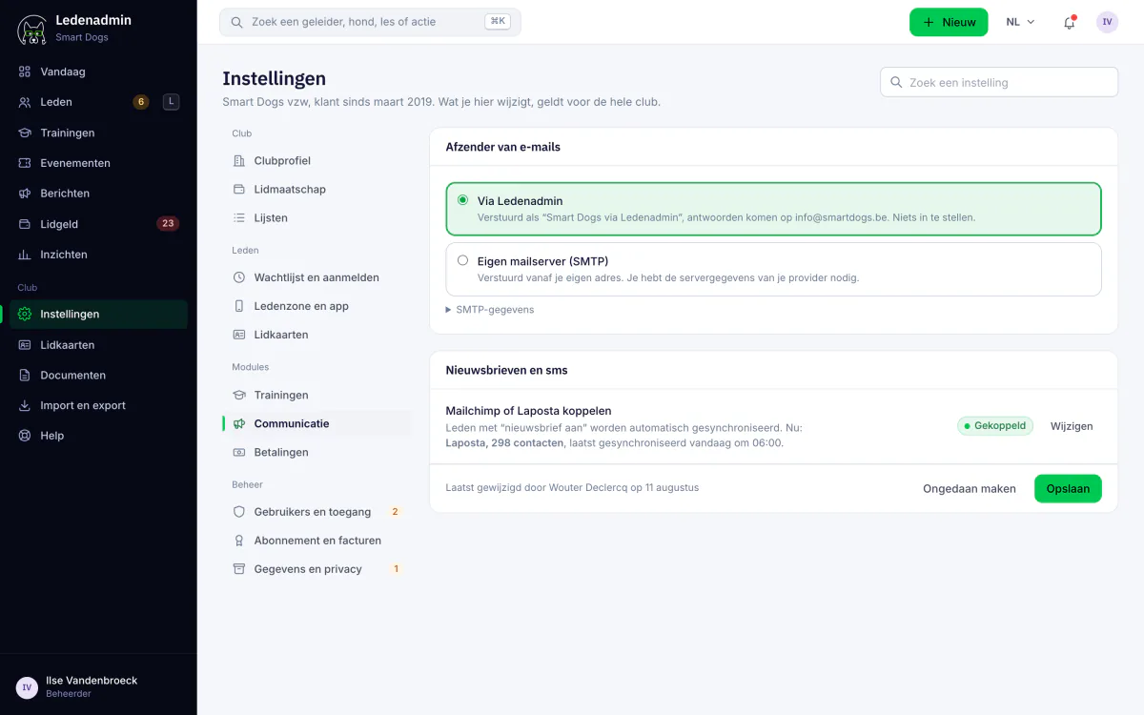Click the Ledenzone en app phone icon
This screenshot has height=715, width=1144.
click(239, 306)
